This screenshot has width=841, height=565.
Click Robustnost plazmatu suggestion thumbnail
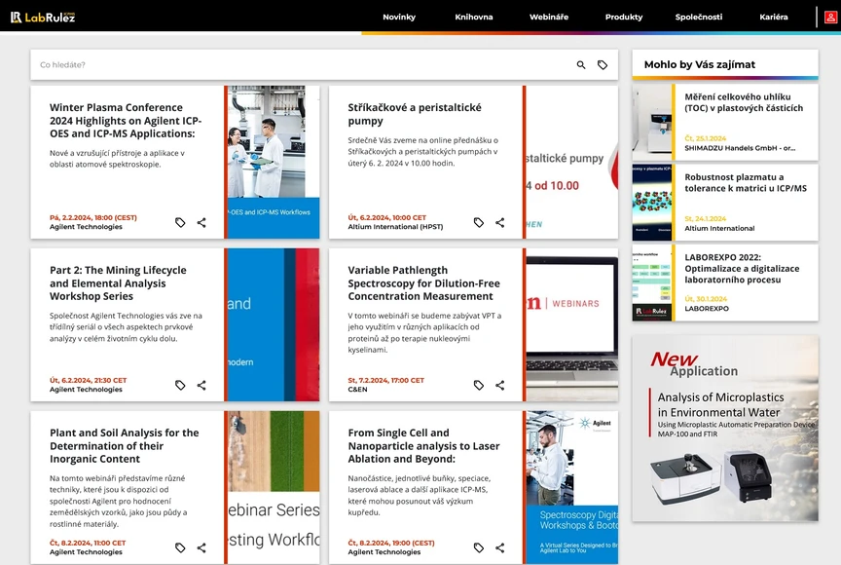click(x=651, y=203)
